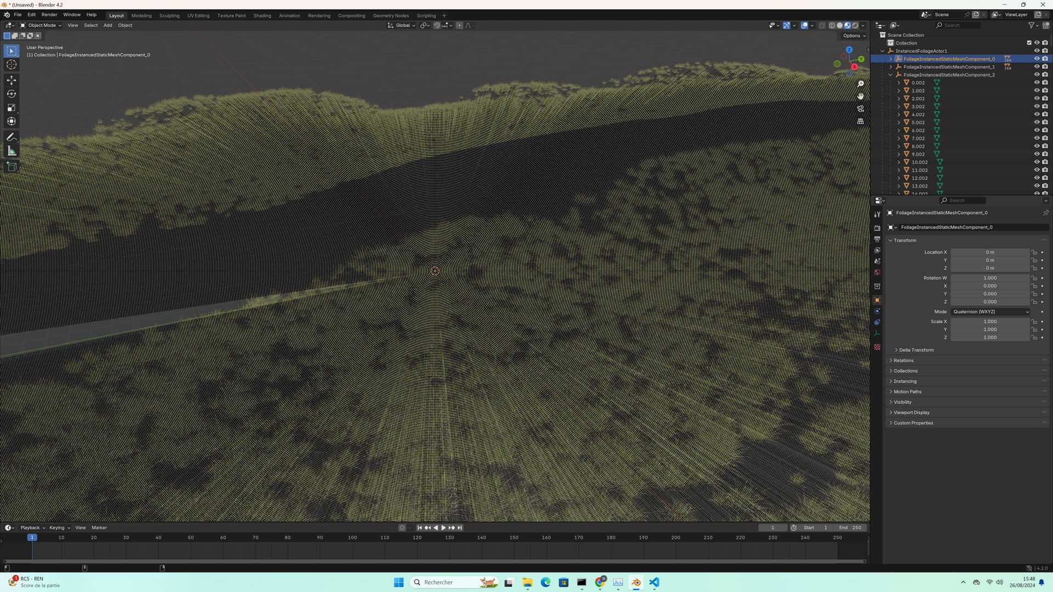Image resolution: width=1053 pixels, height=592 pixels.
Task: Toggle visibility of object 3.002
Action: point(1037,106)
